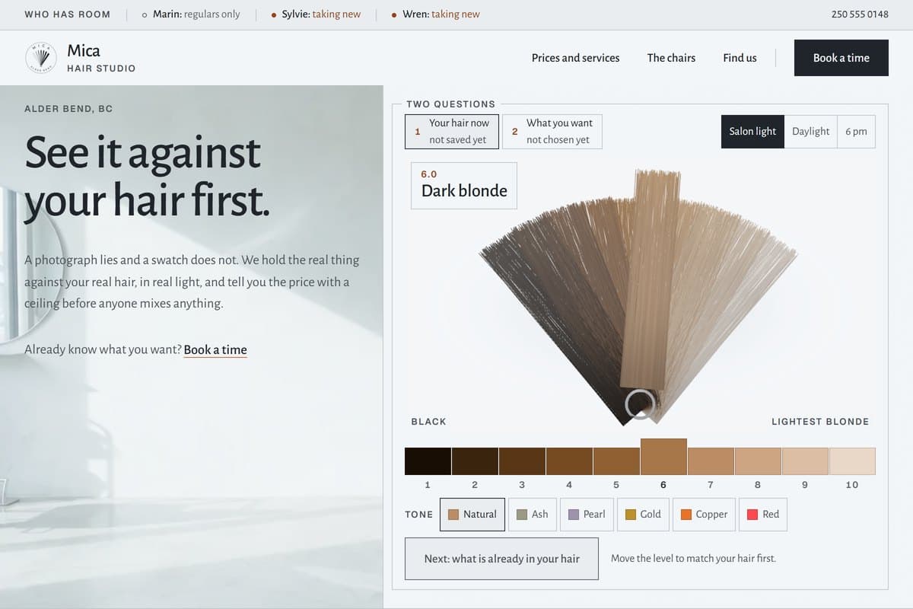Click the Mica Hair Studio wordmark
Screen dimensions: 913x609
coord(101,58)
